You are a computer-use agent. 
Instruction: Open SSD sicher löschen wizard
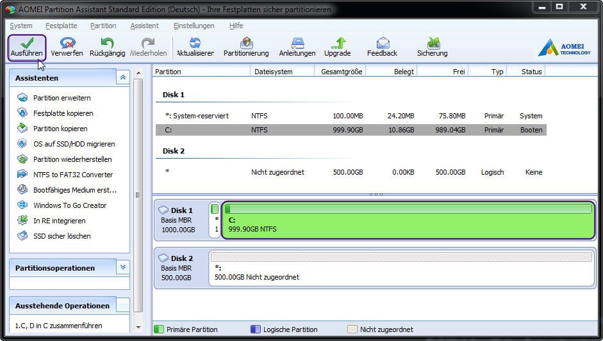click(x=62, y=236)
